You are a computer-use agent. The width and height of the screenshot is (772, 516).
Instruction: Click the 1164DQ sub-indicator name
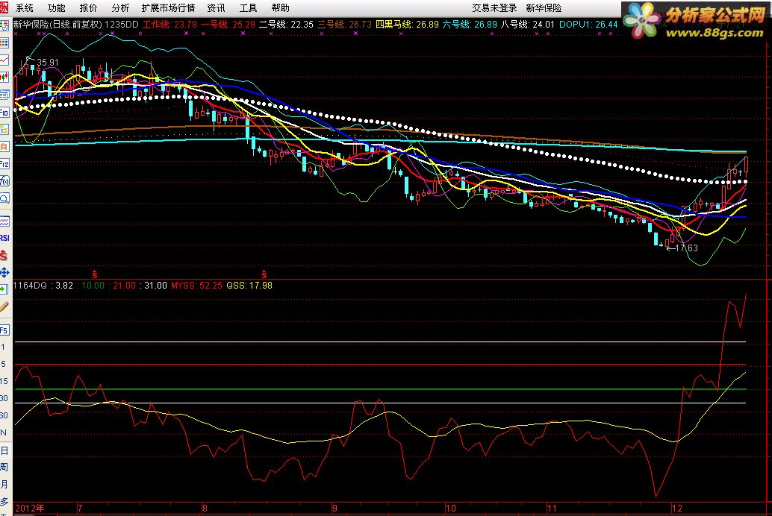[30, 286]
